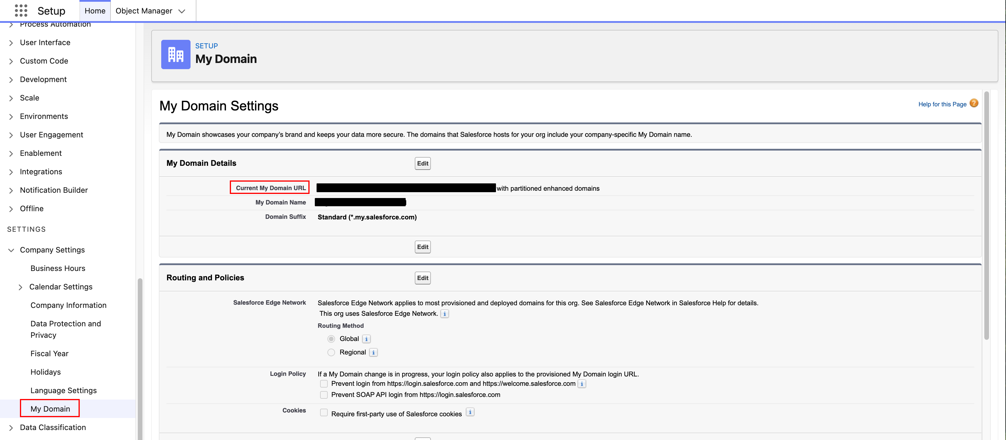Open Help for this Page link
Screen dimensions: 1006x440
942,104
